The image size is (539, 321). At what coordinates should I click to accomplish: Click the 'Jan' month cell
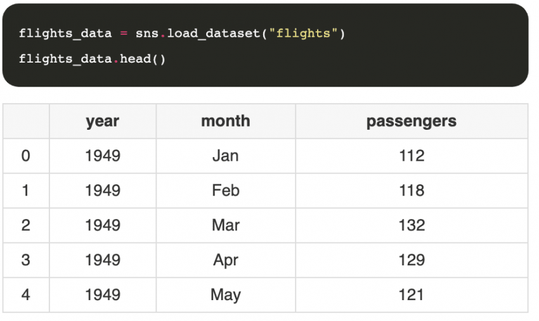click(226, 156)
